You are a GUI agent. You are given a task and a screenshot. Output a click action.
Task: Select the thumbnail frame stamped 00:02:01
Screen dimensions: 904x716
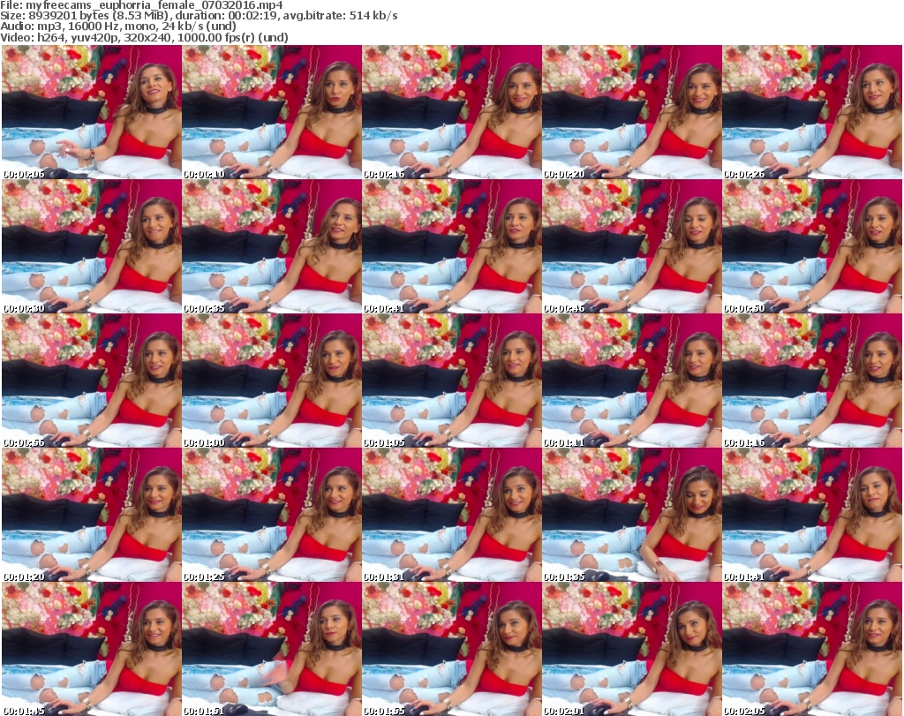pyautogui.click(x=632, y=649)
